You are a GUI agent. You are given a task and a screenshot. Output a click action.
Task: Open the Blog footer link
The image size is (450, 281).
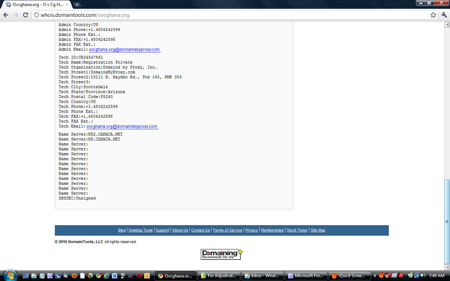coord(122,230)
